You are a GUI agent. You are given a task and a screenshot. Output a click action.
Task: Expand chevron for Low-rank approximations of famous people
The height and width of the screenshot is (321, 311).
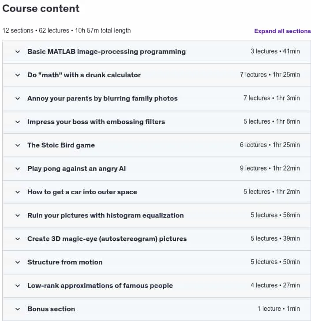[x=18, y=286]
